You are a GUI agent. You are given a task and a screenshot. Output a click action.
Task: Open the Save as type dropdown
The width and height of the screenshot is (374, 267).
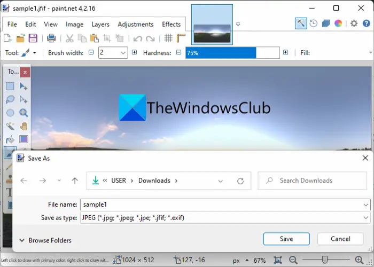click(x=365, y=218)
